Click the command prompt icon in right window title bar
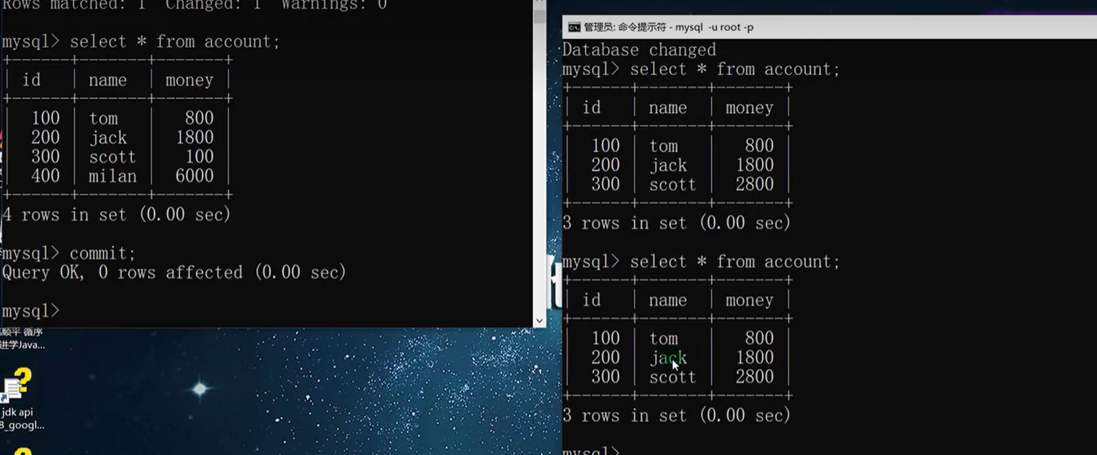This screenshot has height=455, width=1097. coord(573,28)
